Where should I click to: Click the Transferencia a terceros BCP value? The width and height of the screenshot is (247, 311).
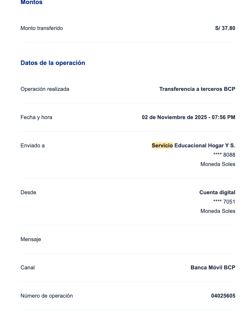point(197,89)
